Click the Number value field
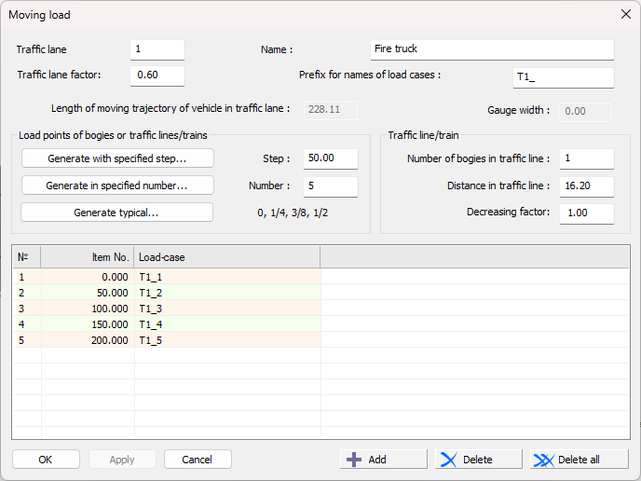 (330, 186)
